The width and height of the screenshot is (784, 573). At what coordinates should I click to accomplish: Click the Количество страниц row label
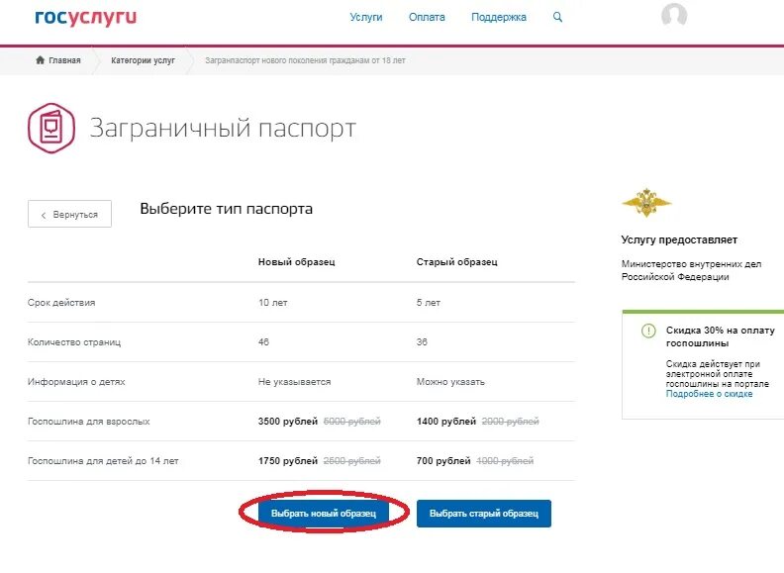[74, 342]
